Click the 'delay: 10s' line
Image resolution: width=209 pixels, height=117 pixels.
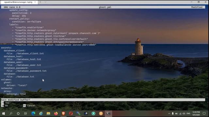19,16
